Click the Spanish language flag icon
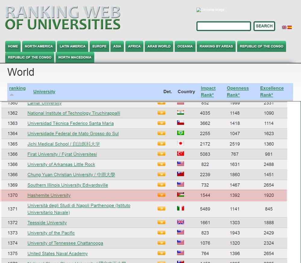This screenshot has width=301, height=263. (290, 27)
